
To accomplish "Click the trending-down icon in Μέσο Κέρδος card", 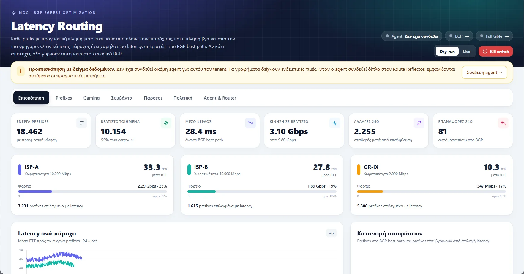I will 250,123.
